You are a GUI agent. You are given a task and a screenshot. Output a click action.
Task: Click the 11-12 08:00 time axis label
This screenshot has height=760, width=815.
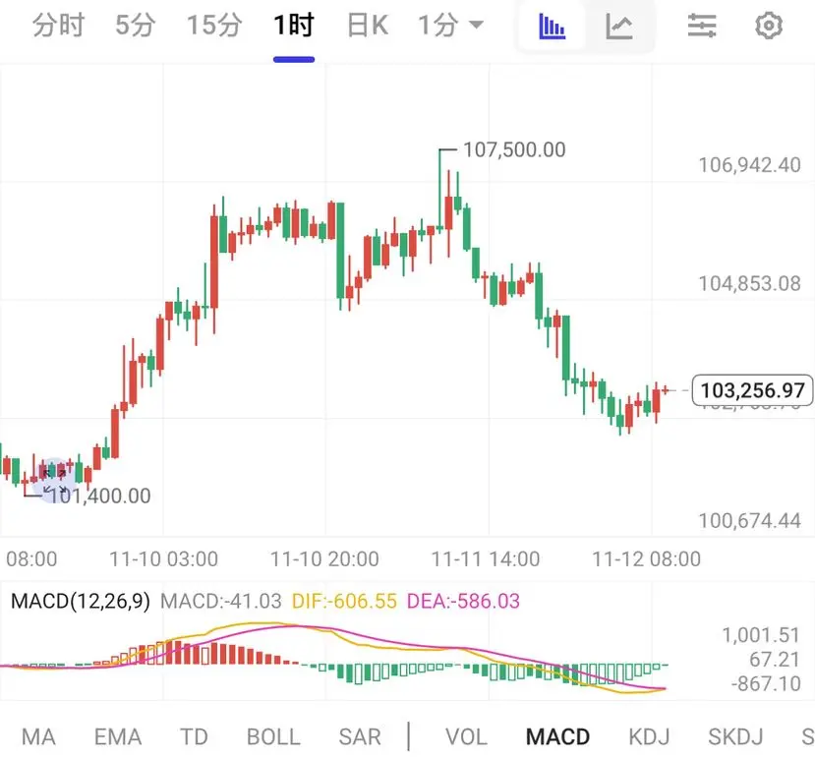pyautogui.click(x=647, y=559)
